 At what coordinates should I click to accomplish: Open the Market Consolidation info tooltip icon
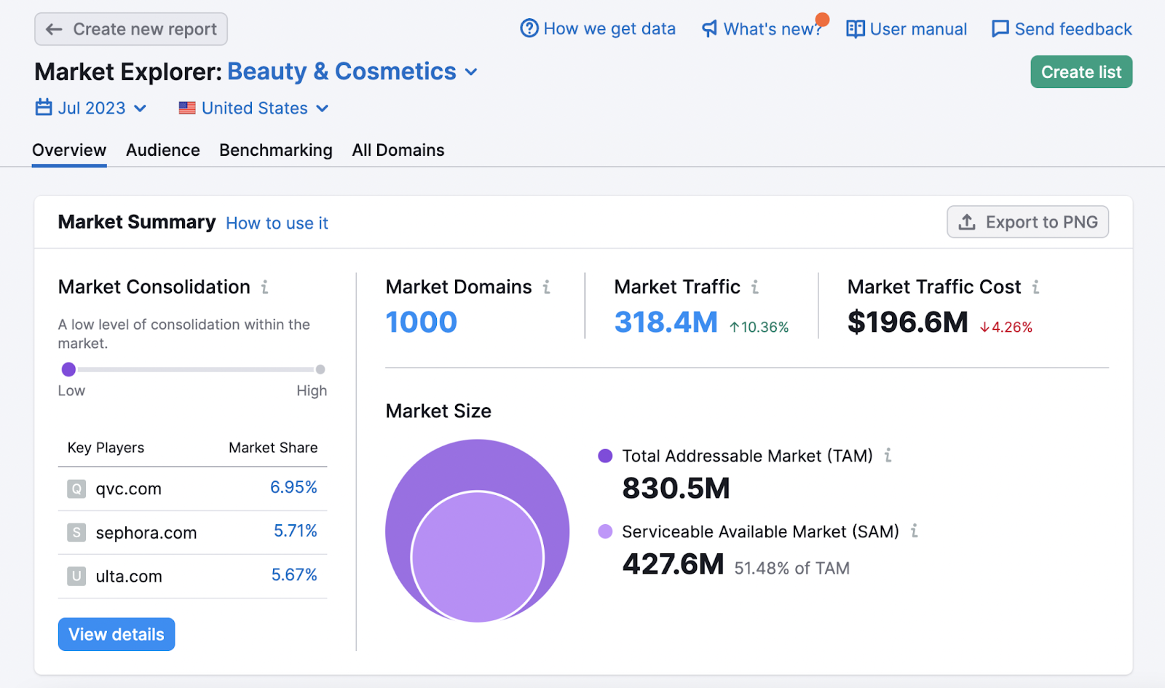click(263, 287)
